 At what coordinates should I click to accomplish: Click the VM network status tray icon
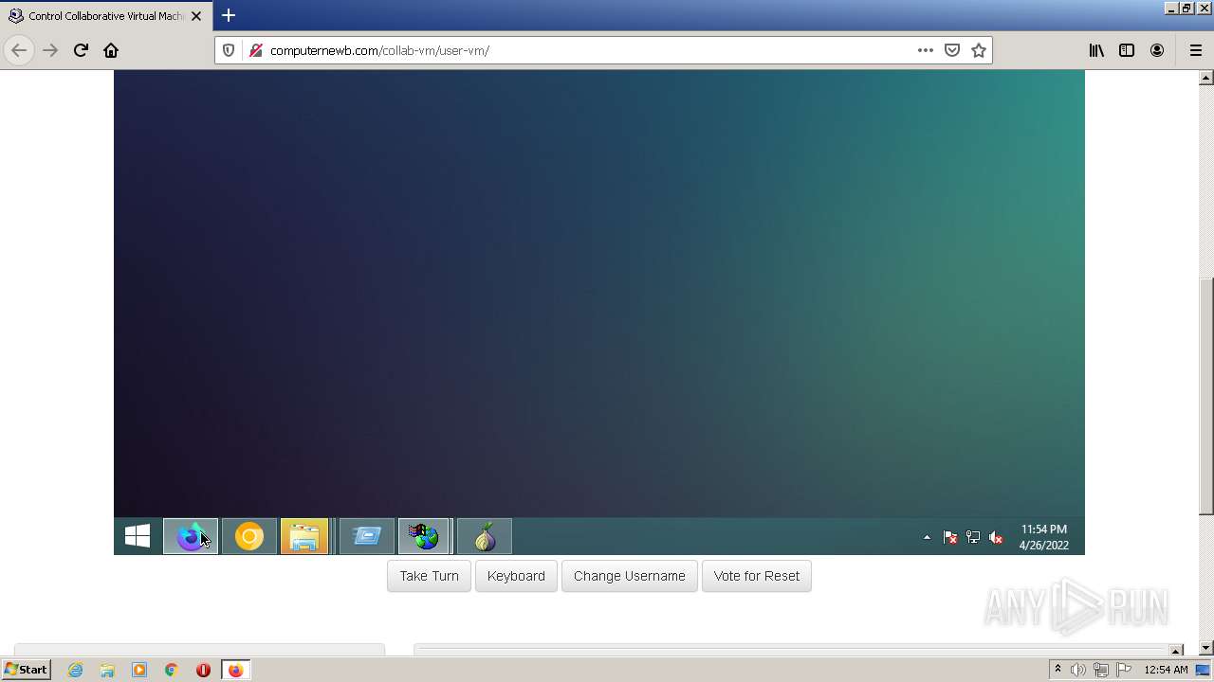[973, 537]
